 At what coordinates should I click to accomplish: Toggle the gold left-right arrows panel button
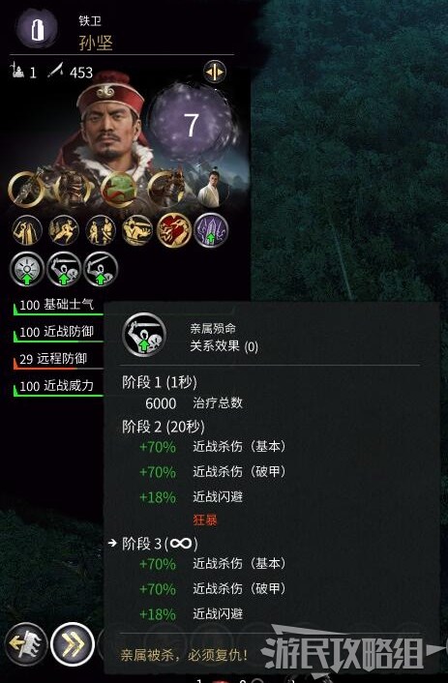coord(215,72)
